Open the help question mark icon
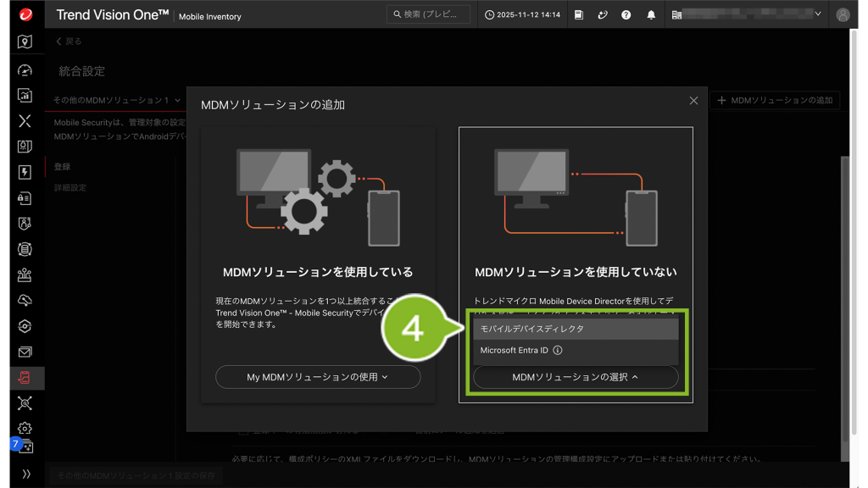 (x=626, y=14)
